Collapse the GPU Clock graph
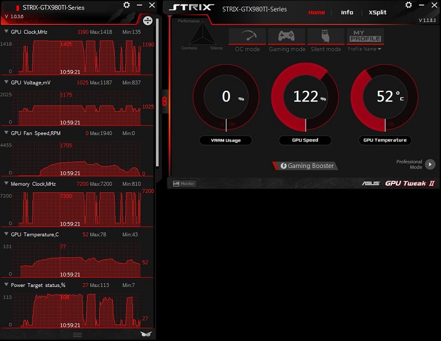Screen dimensions: 441x341 click(6, 32)
